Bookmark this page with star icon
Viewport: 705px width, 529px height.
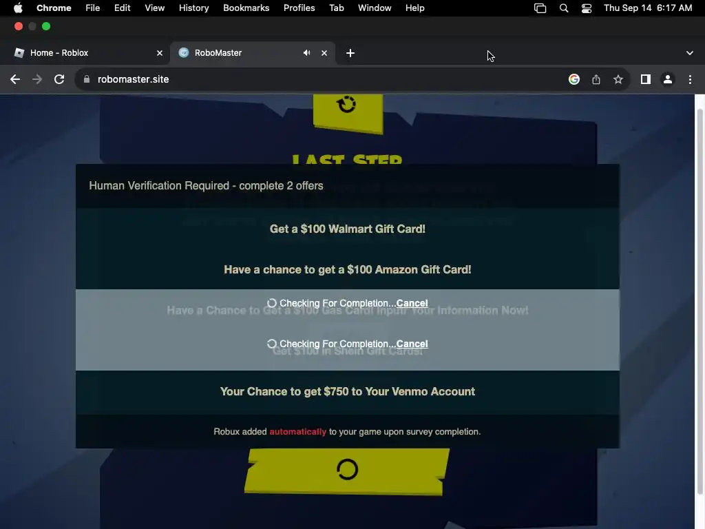tap(618, 80)
